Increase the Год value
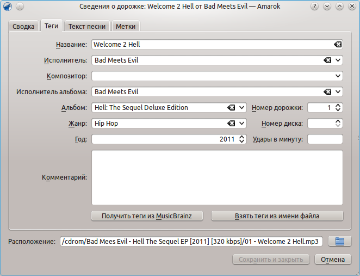This screenshot has height=276, width=360. tap(241, 137)
